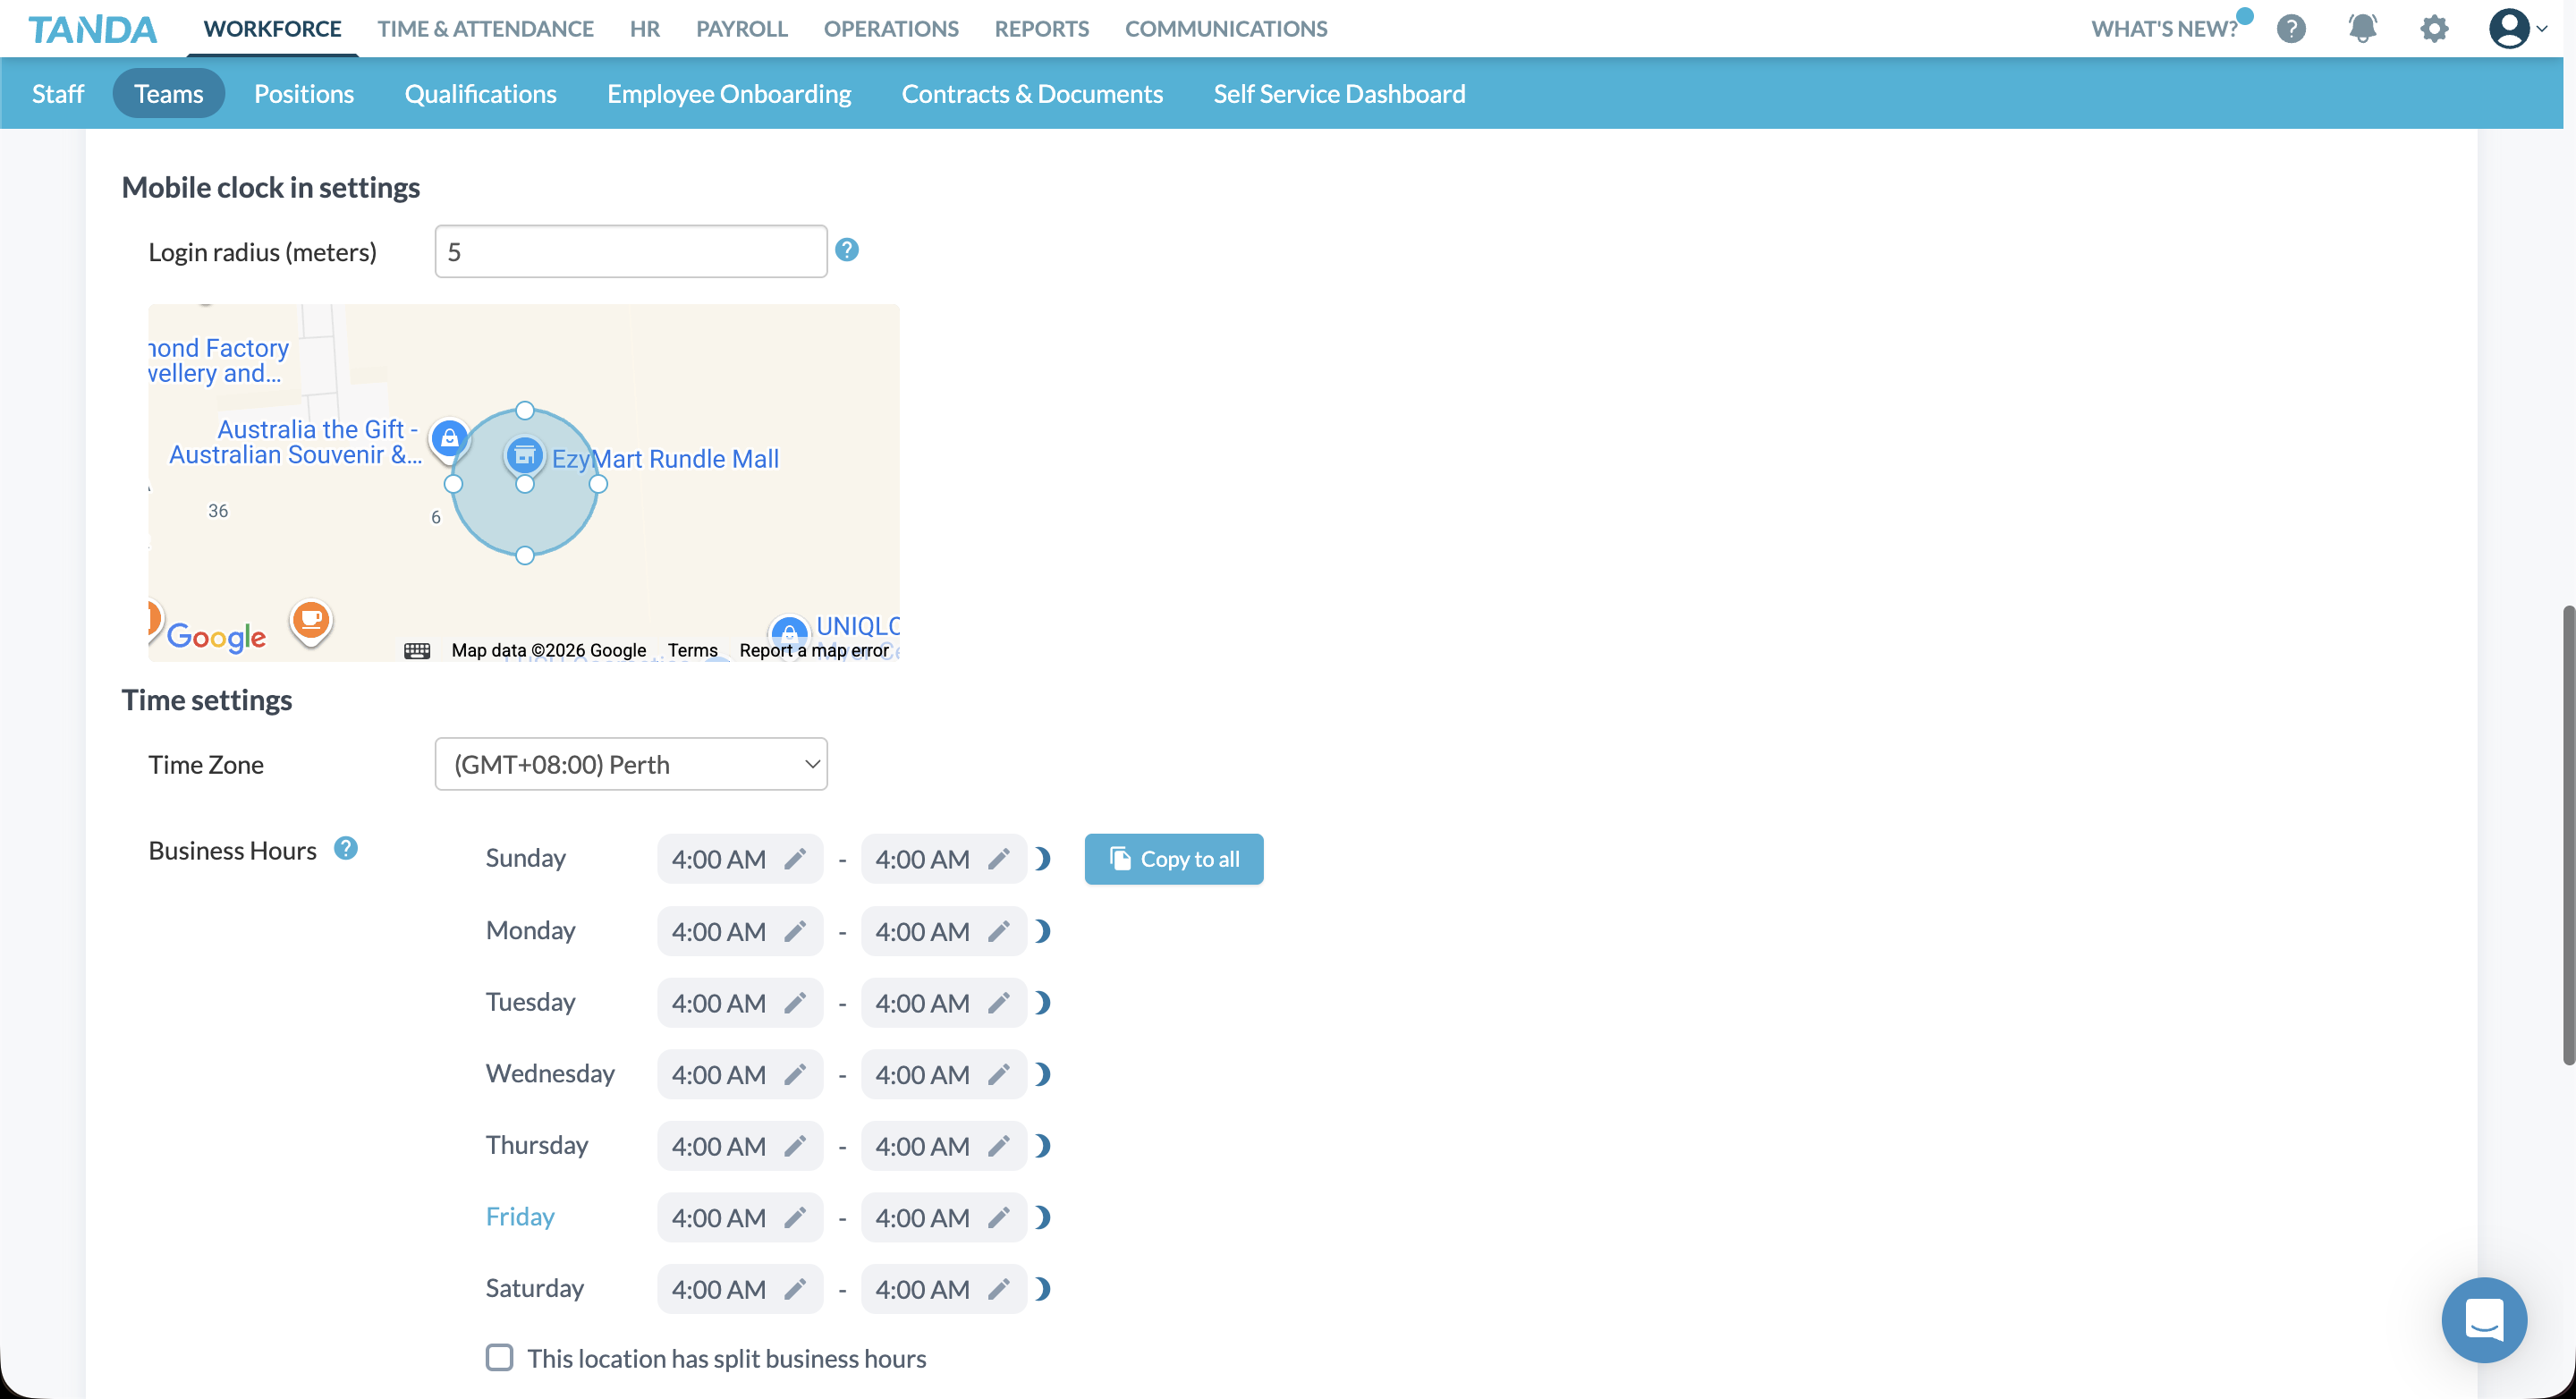The height and width of the screenshot is (1399, 2576).
Task: Click the Business Hours help tooltip icon
Action: tap(345, 847)
